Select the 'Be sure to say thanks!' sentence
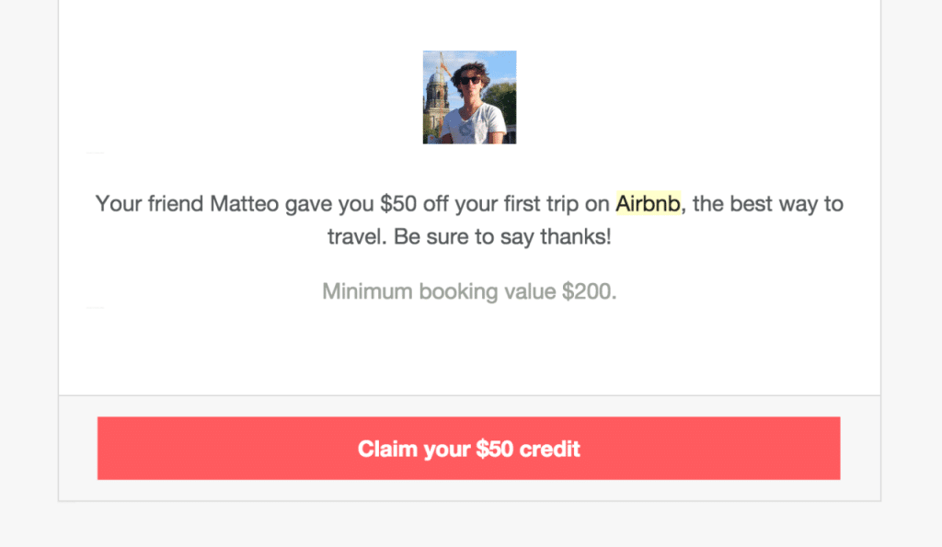Screen dimensions: 942x547 point(502,236)
